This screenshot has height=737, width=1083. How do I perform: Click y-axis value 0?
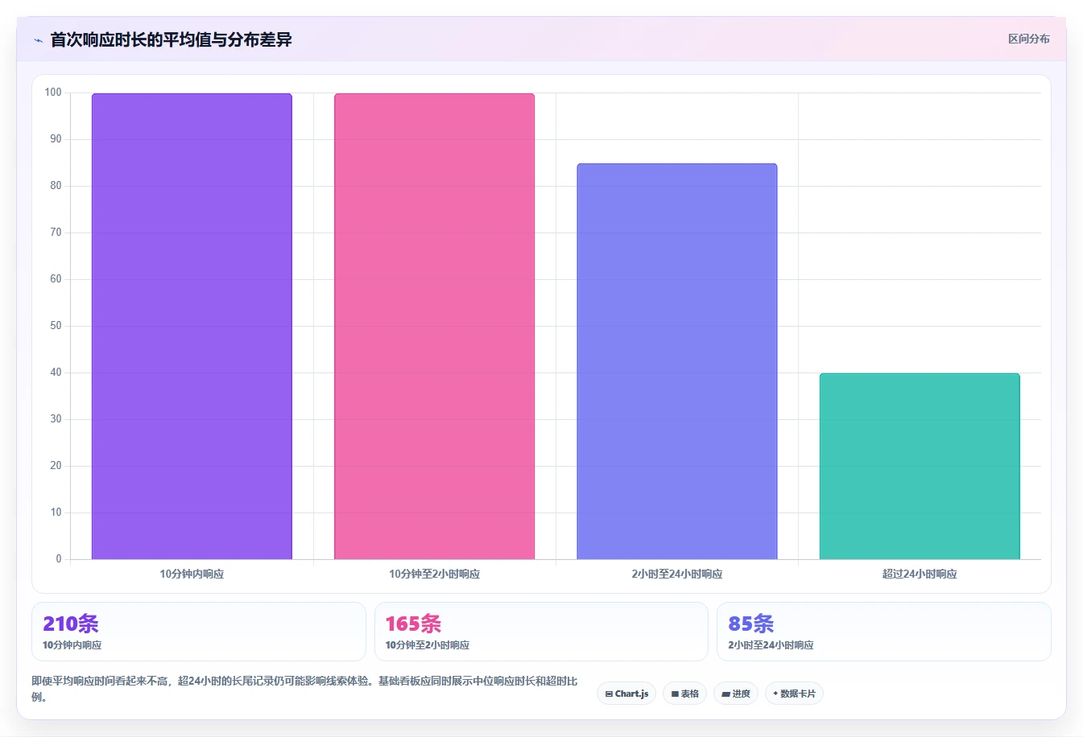pos(59,558)
